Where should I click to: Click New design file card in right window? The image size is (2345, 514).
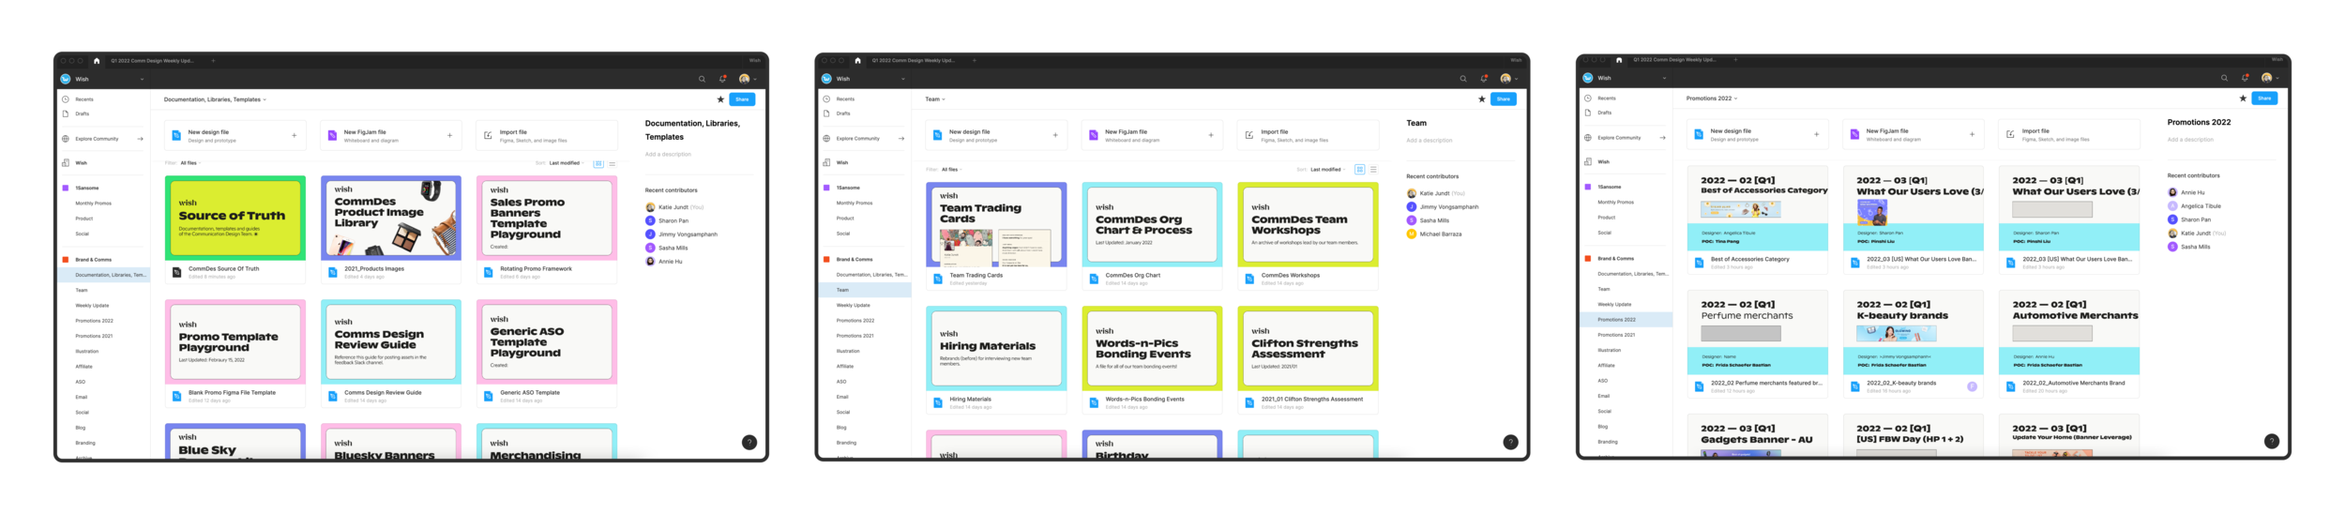click(1757, 134)
